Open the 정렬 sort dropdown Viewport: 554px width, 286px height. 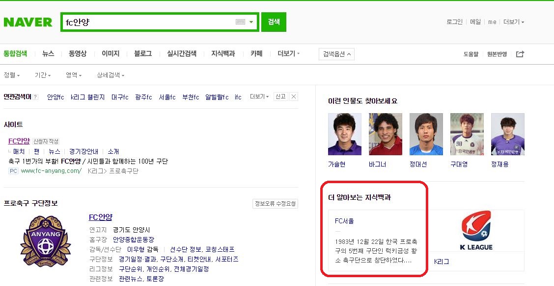coord(12,75)
